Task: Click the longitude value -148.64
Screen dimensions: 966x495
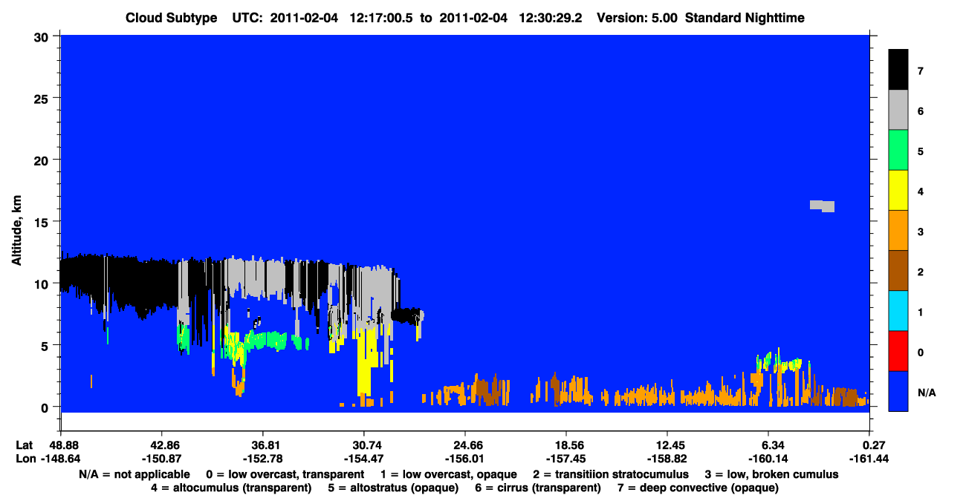Action: pyautogui.click(x=60, y=459)
